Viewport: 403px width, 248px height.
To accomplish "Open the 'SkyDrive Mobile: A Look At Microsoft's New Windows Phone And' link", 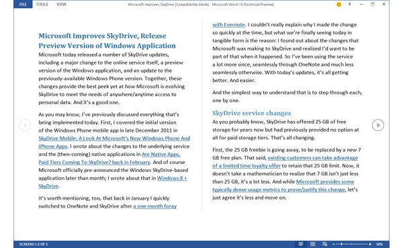I will pyautogui.click(x=114, y=138).
